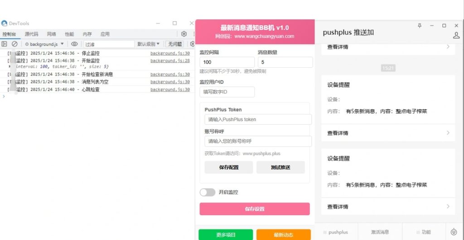Switch to the 应用 tab
Viewport: 464px width, 240px height.
[x=105, y=34]
